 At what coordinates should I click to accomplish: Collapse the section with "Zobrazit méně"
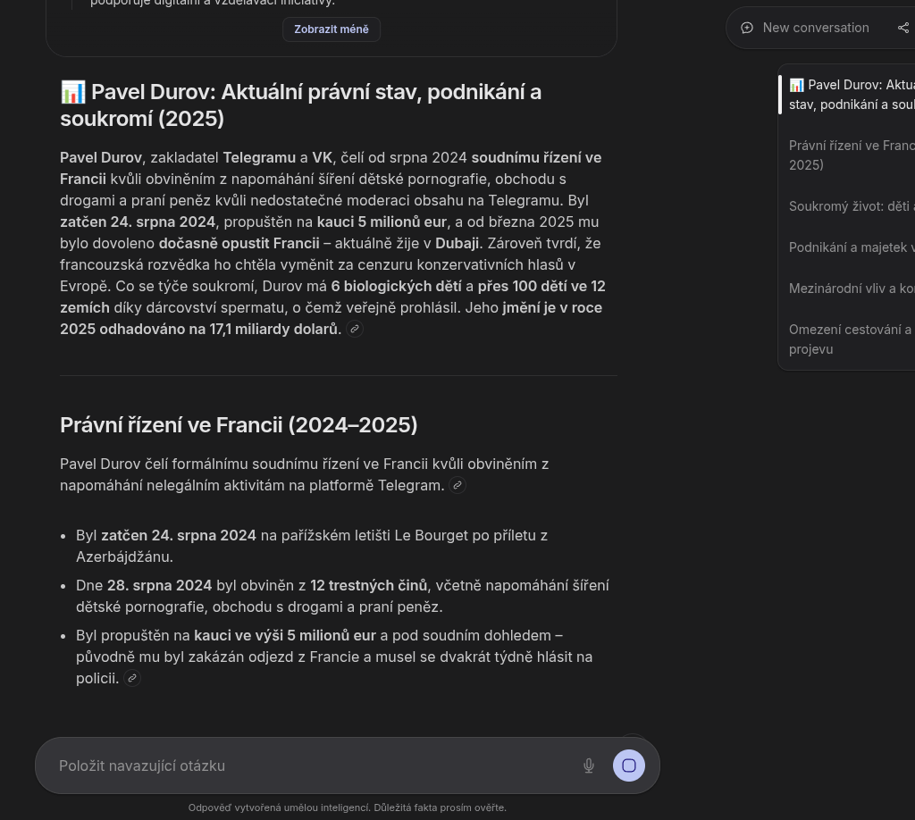[332, 29]
